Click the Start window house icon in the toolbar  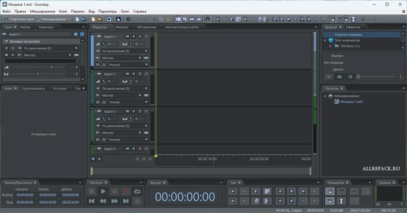click(6, 19)
